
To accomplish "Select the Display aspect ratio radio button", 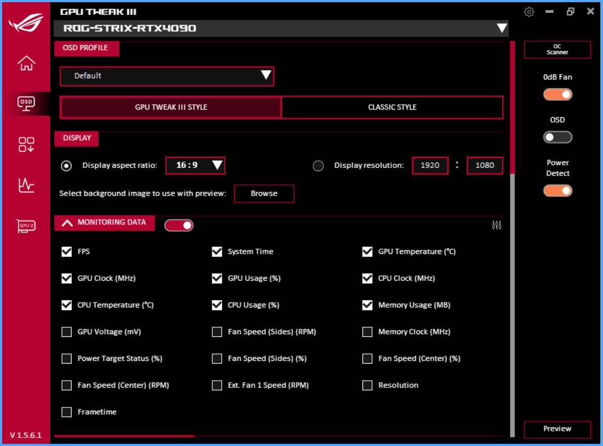I will [x=66, y=166].
